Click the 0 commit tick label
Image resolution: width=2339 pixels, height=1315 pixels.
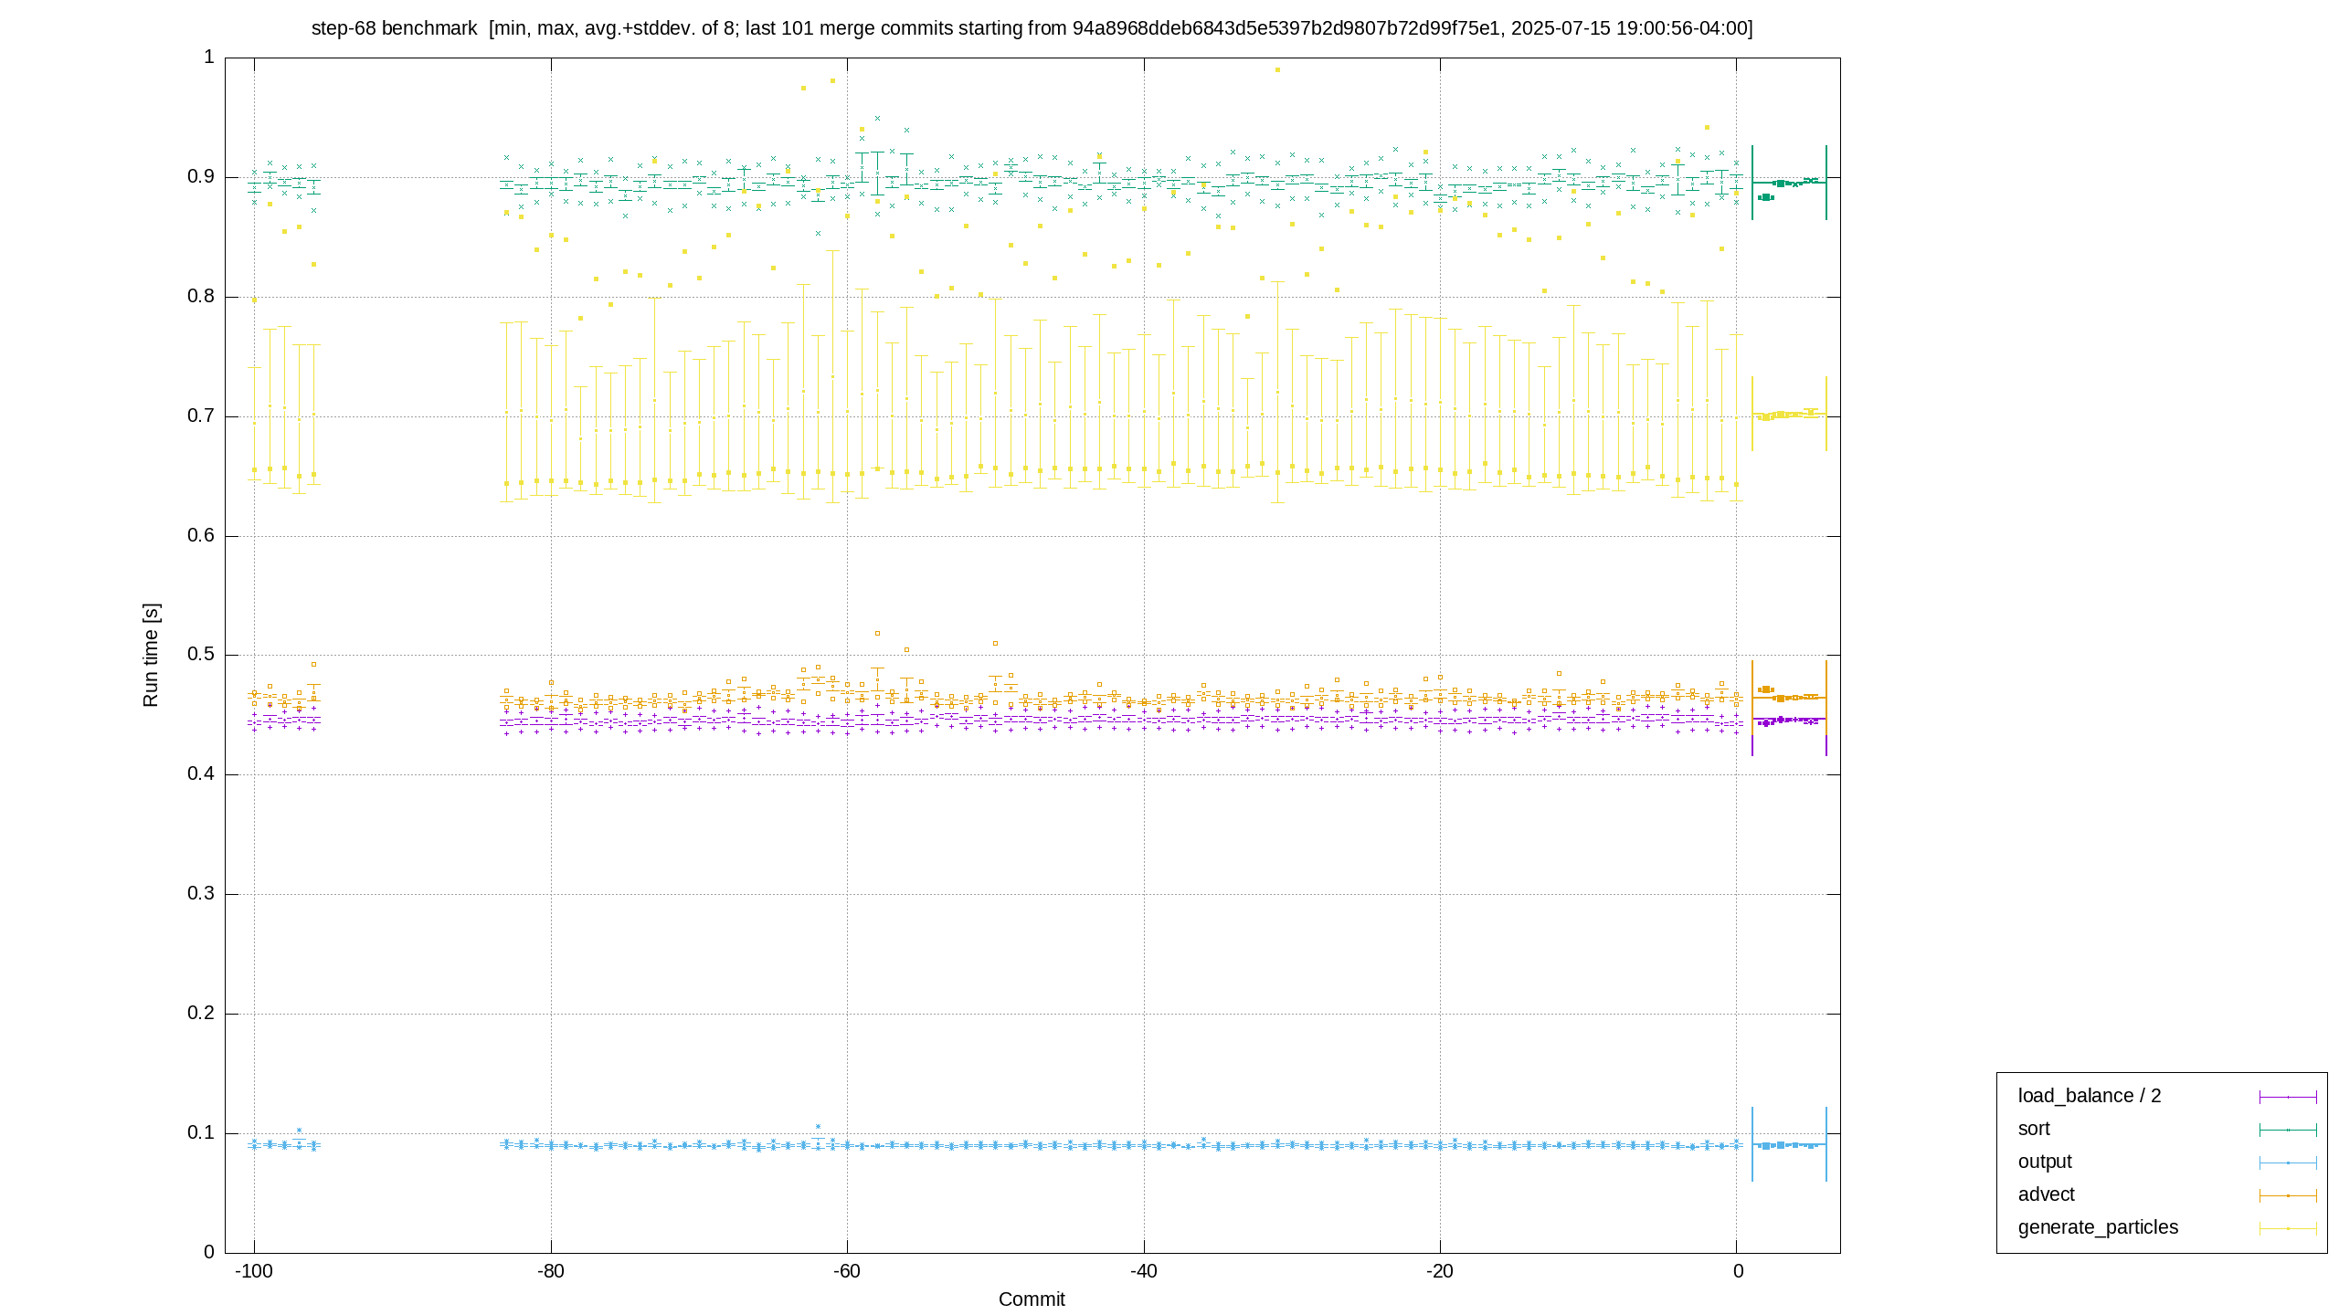pos(1738,1271)
